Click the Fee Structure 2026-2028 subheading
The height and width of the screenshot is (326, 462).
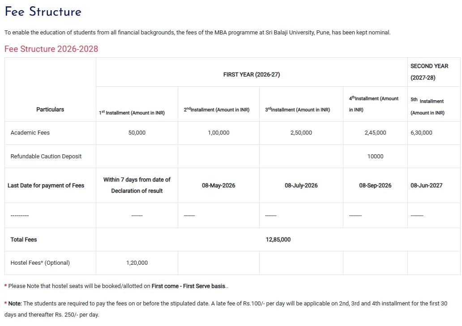click(x=51, y=49)
